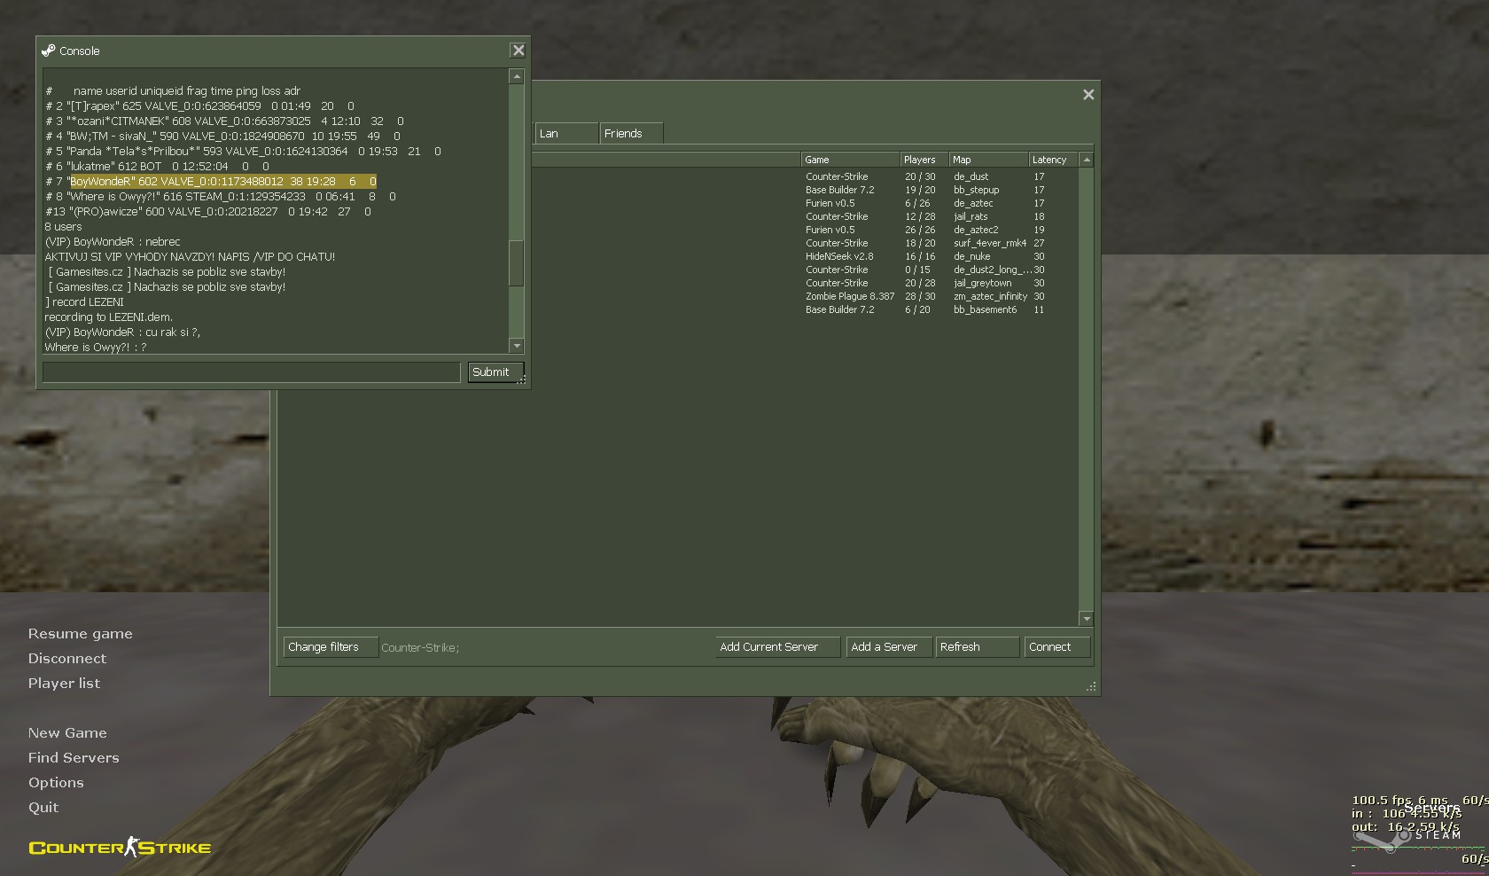
Task: Sort servers by Players column
Action: (x=924, y=160)
